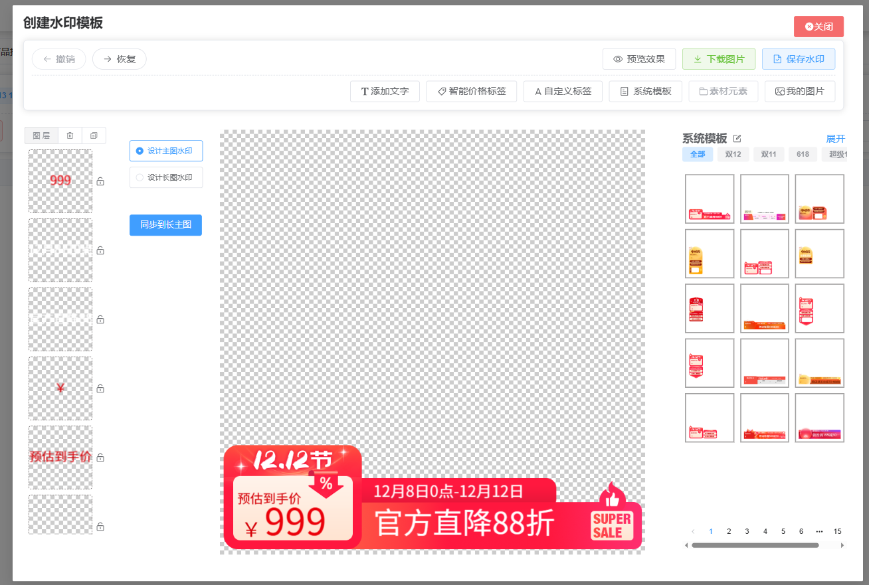This screenshot has height=585, width=869.
Task: Click the 保存水印 button
Action: point(798,59)
